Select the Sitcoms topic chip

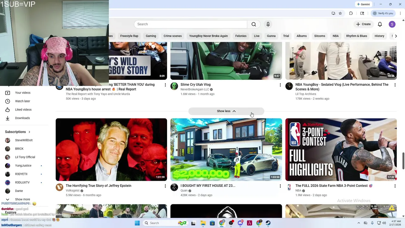tap(320, 36)
